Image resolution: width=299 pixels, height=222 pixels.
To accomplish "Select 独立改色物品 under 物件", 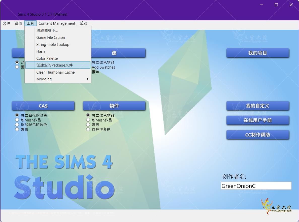I will click(88, 115).
